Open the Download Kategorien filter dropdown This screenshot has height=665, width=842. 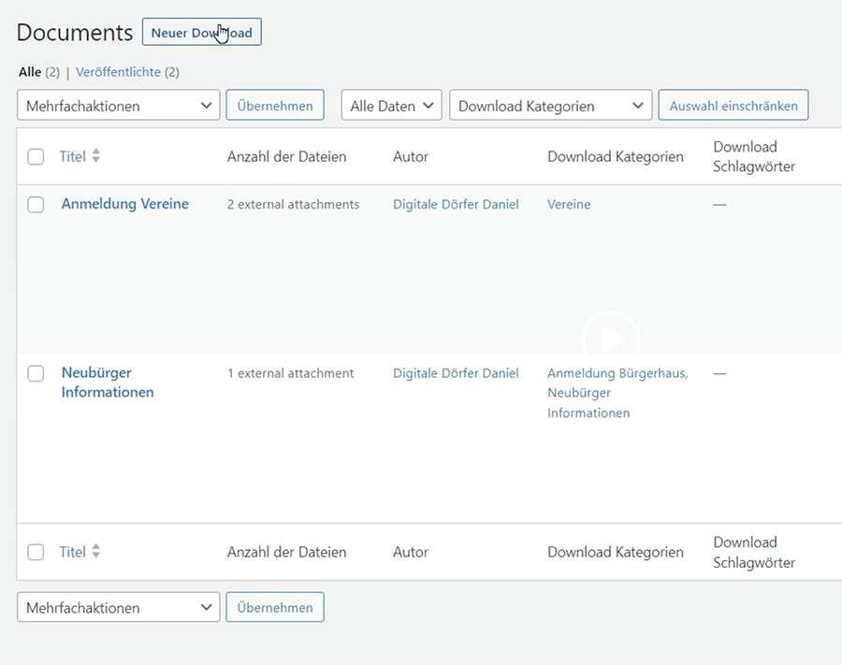(x=550, y=106)
